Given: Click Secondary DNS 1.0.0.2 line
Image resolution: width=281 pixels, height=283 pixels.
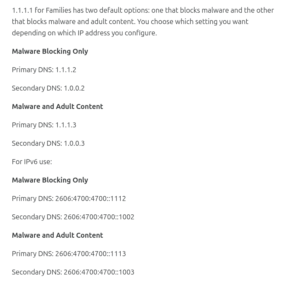Looking at the screenshot, I should [48, 88].
